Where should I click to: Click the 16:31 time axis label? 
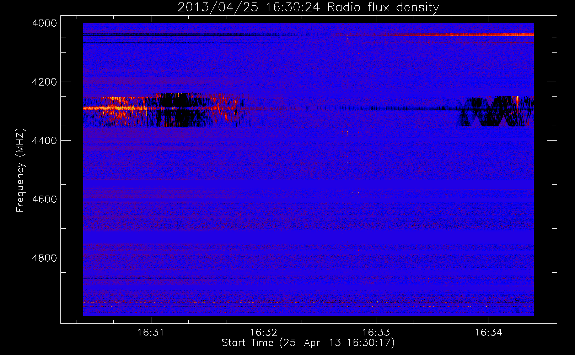(151, 332)
